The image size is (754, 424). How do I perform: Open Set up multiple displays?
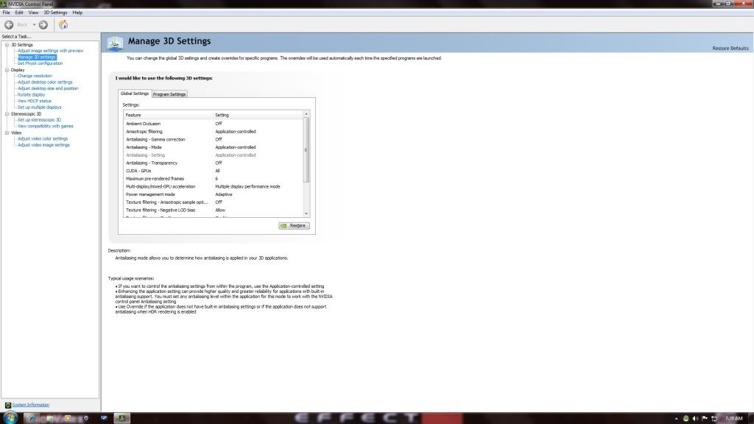pyautogui.click(x=40, y=107)
